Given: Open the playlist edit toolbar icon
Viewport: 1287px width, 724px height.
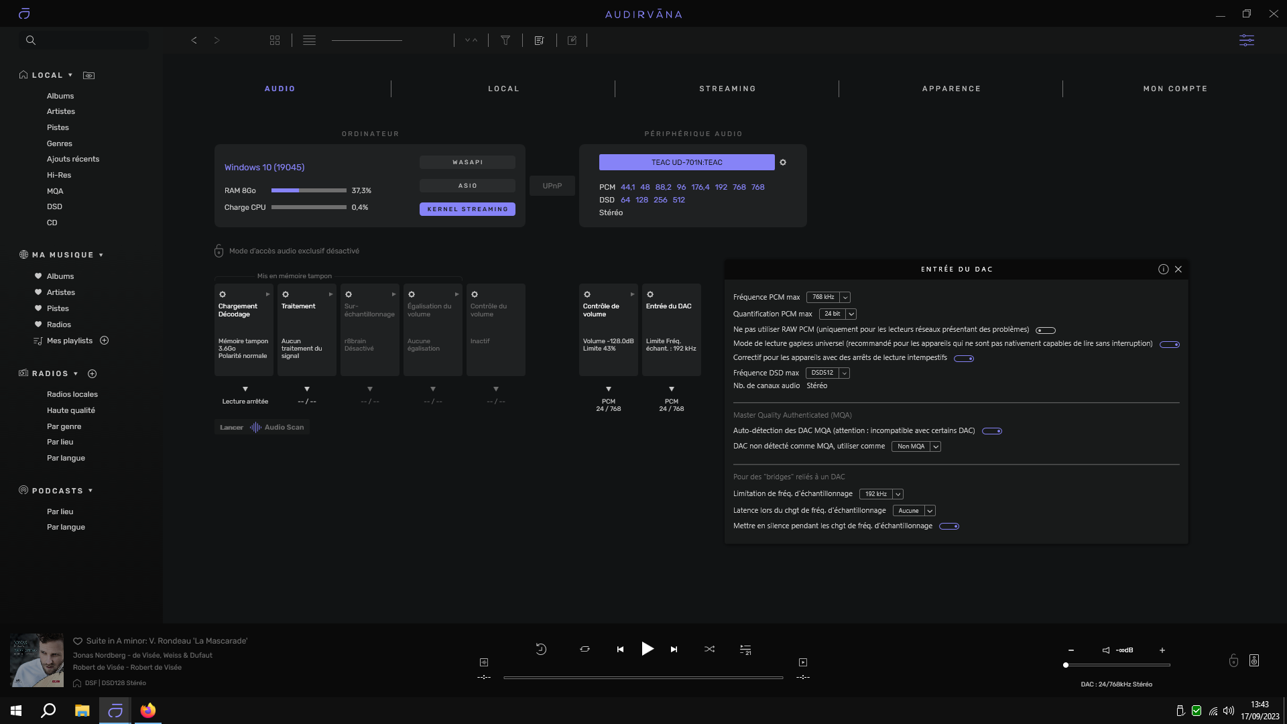Looking at the screenshot, I should click(x=539, y=40).
